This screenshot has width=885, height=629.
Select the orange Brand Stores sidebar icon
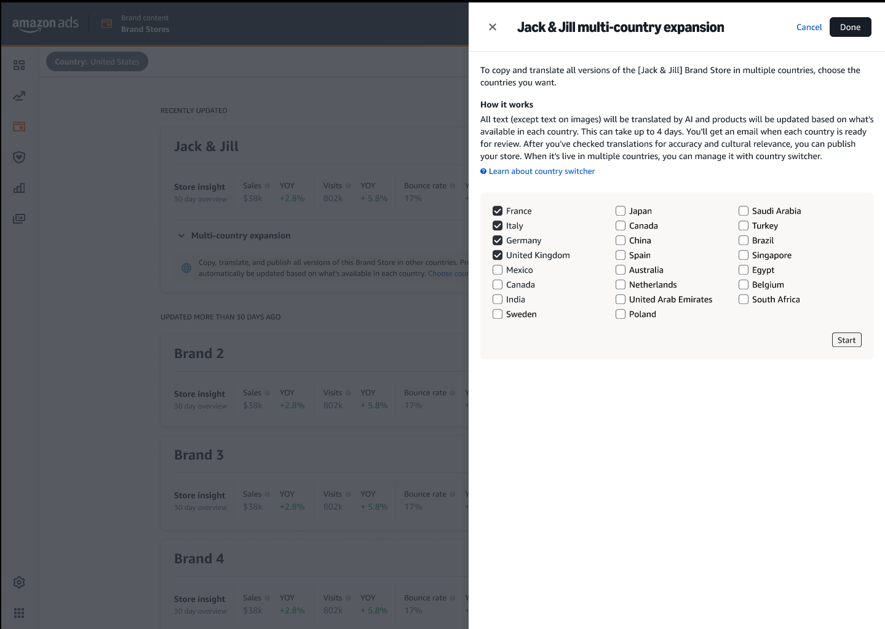pos(19,127)
